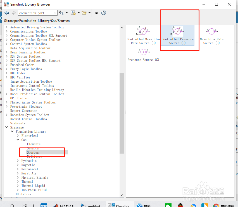Click the library tree scrollbar thumb
The height and width of the screenshot is (207, 238).
tap(122, 113)
